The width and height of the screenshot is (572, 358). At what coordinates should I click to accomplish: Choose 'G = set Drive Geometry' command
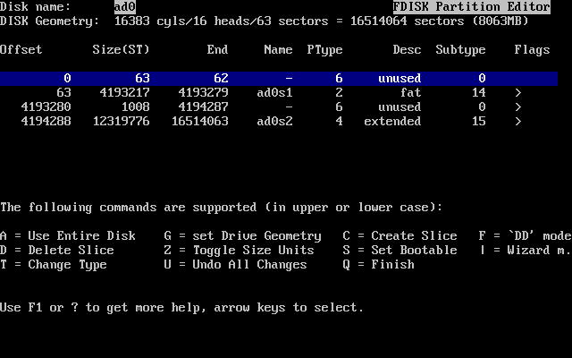242,236
